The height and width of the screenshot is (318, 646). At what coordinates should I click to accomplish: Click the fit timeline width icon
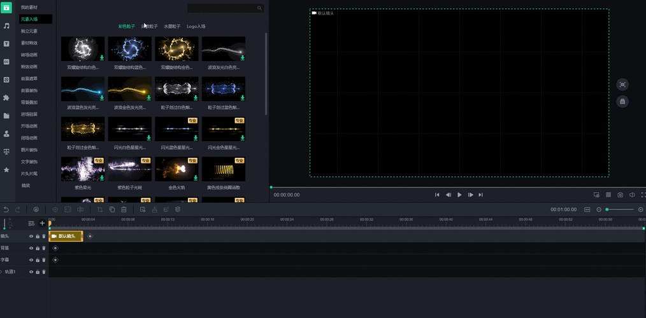click(587, 209)
